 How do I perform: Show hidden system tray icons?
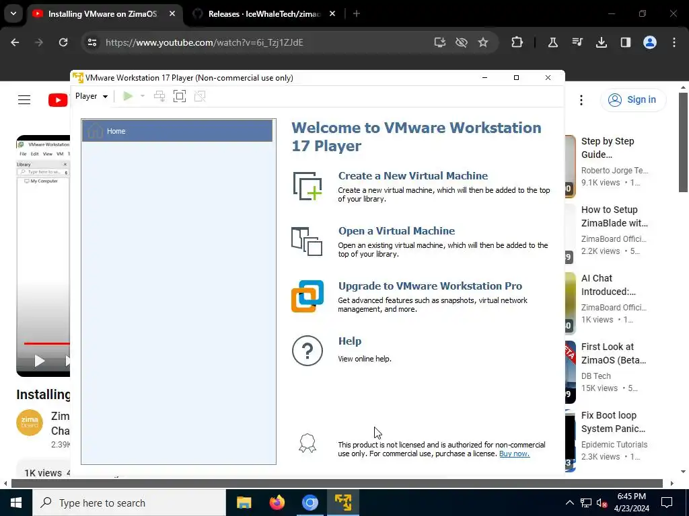[569, 503]
